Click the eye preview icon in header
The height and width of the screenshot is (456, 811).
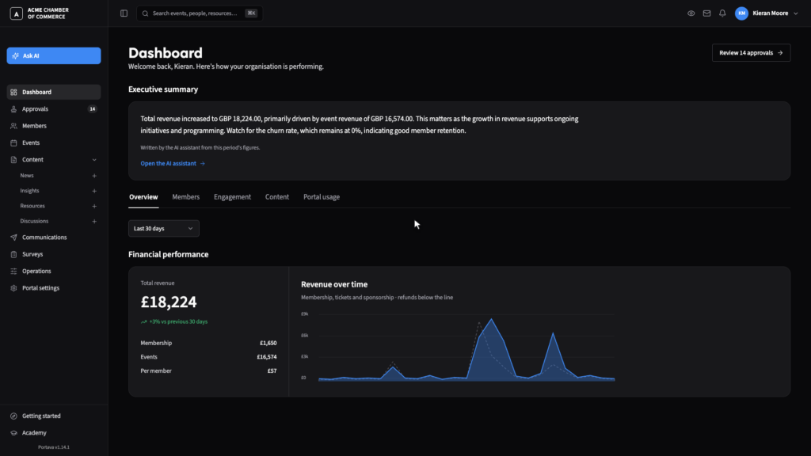691,13
